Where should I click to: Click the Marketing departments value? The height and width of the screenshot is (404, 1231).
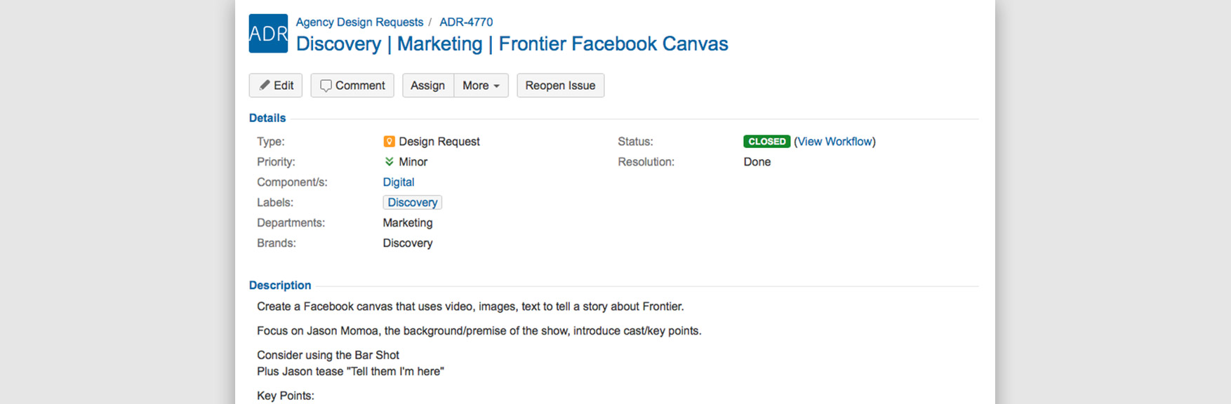[x=407, y=223]
